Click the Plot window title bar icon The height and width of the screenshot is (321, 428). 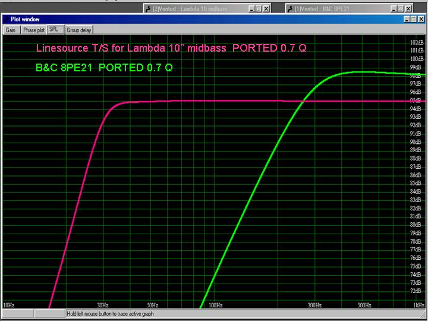pyautogui.click(x=6, y=19)
